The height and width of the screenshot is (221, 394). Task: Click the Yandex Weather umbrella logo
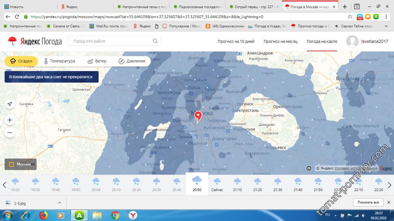12,41
